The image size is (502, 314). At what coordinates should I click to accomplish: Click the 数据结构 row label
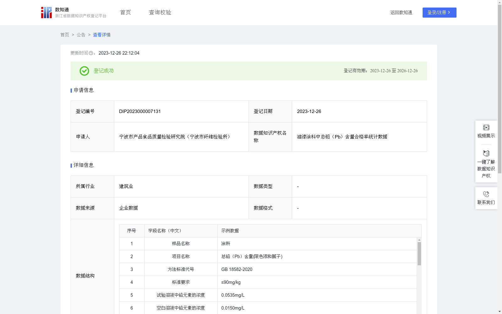point(85,276)
